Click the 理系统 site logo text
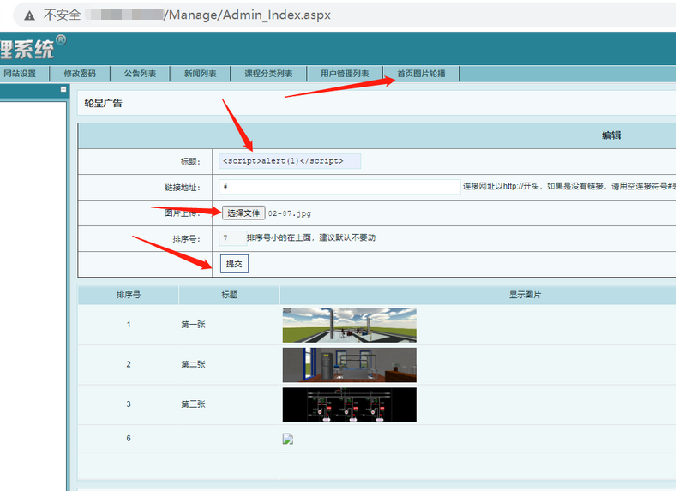This screenshot has height=491, width=679. [x=27, y=50]
